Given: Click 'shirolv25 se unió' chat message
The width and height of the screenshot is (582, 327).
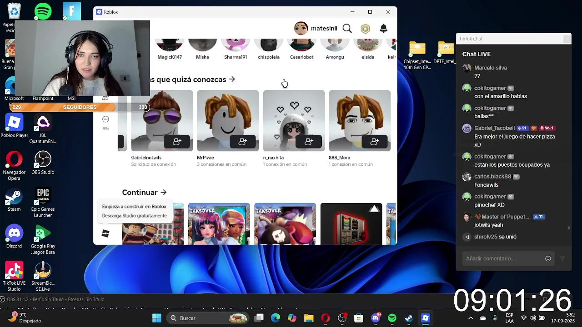Looking at the screenshot, I should tap(495, 237).
